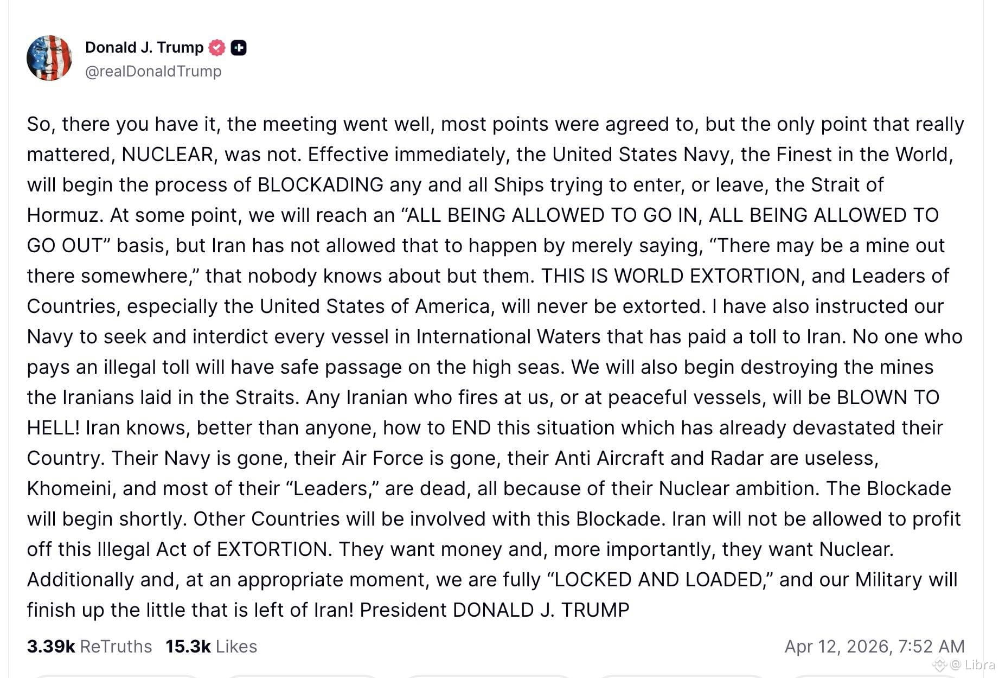Open the Apr 12, 2026 timestamp link

874,647
